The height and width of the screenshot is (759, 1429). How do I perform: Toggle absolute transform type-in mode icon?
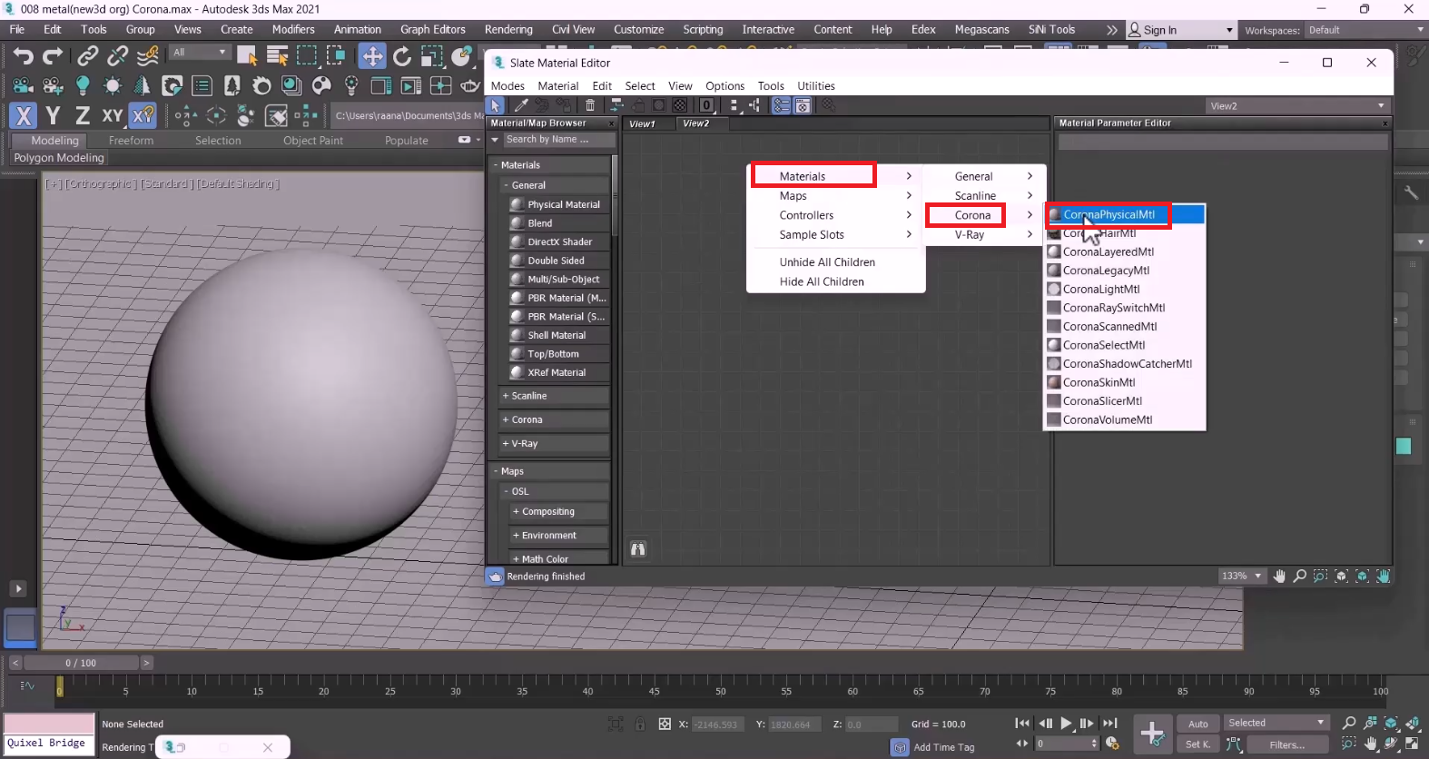pos(665,724)
